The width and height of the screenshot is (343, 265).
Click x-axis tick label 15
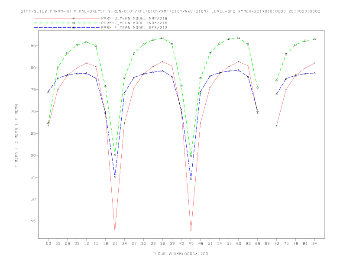pyautogui.click(x=96, y=243)
